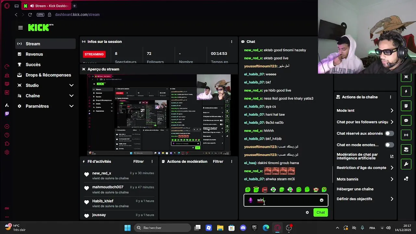
Task: Open Revenus in left navigation
Action: point(45,54)
